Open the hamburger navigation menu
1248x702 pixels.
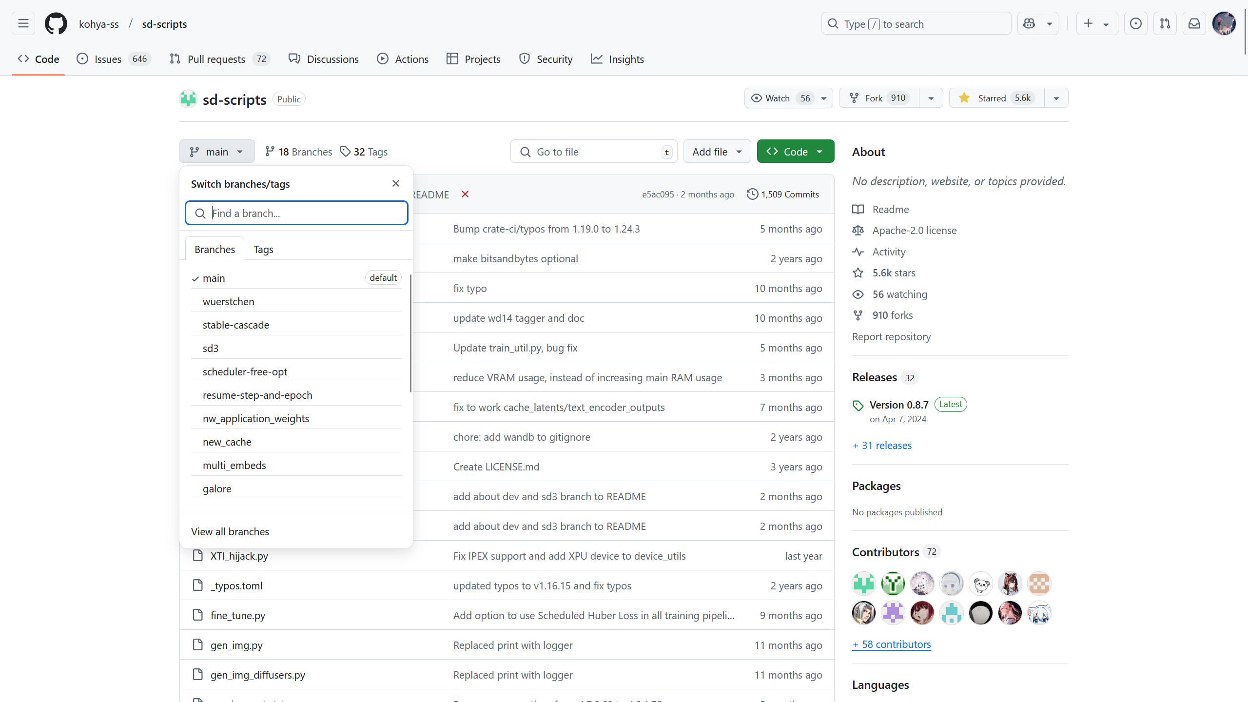click(23, 24)
